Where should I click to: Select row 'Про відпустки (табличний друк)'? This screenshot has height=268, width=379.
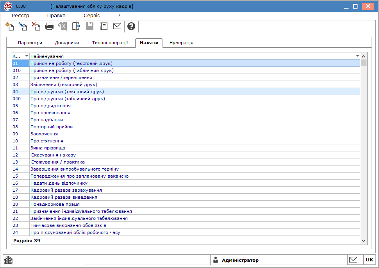(186, 99)
